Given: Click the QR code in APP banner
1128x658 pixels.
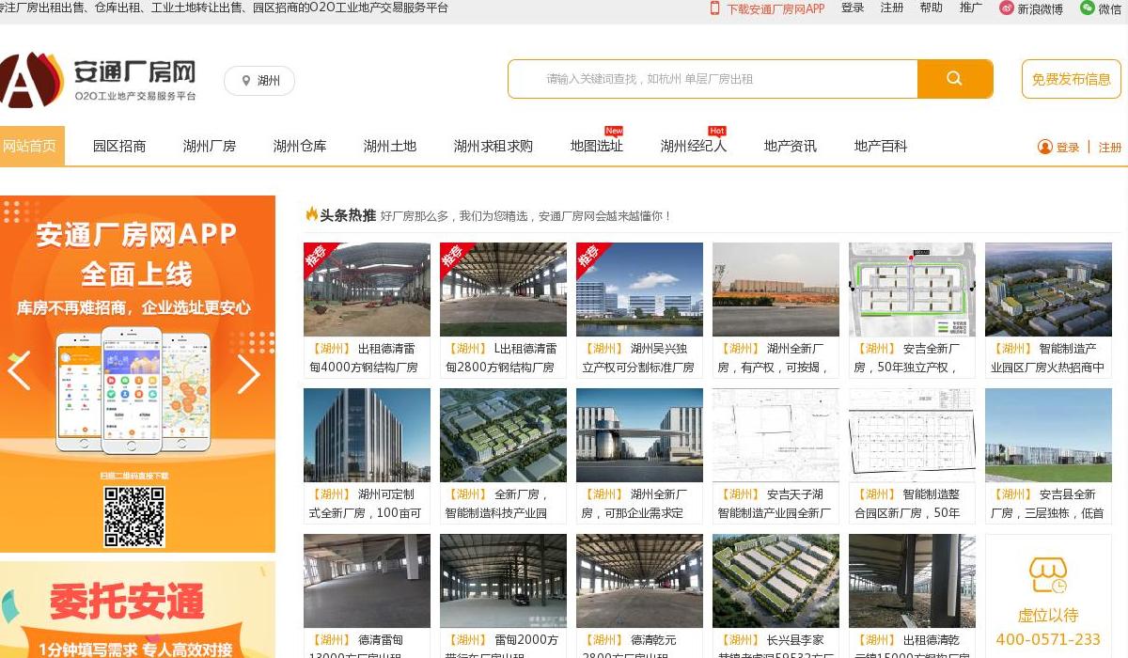Looking at the screenshot, I should tap(134, 516).
